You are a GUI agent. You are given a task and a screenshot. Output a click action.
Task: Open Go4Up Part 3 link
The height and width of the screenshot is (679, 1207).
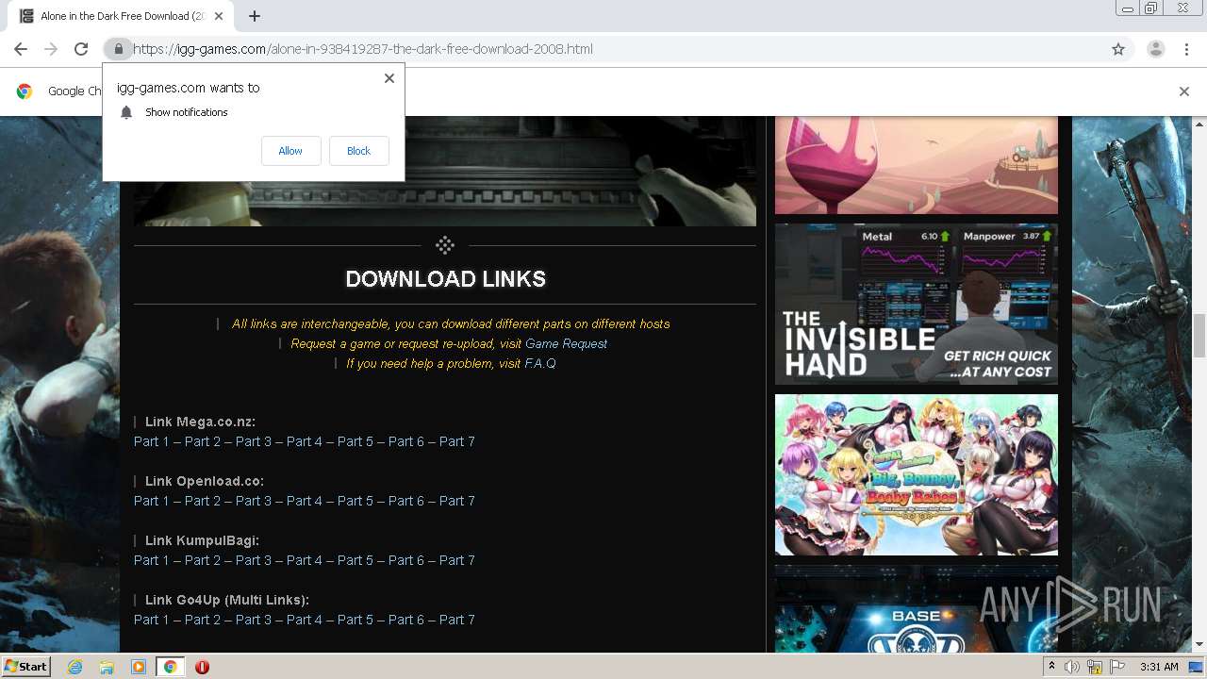tap(254, 620)
